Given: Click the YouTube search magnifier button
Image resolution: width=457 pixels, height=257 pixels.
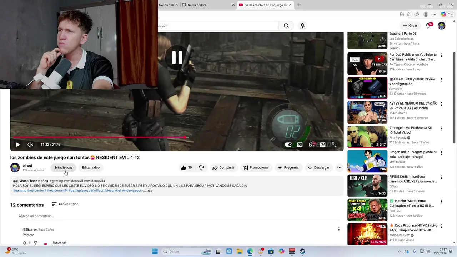Looking at the screenshot, I should [x=286, y=26].
